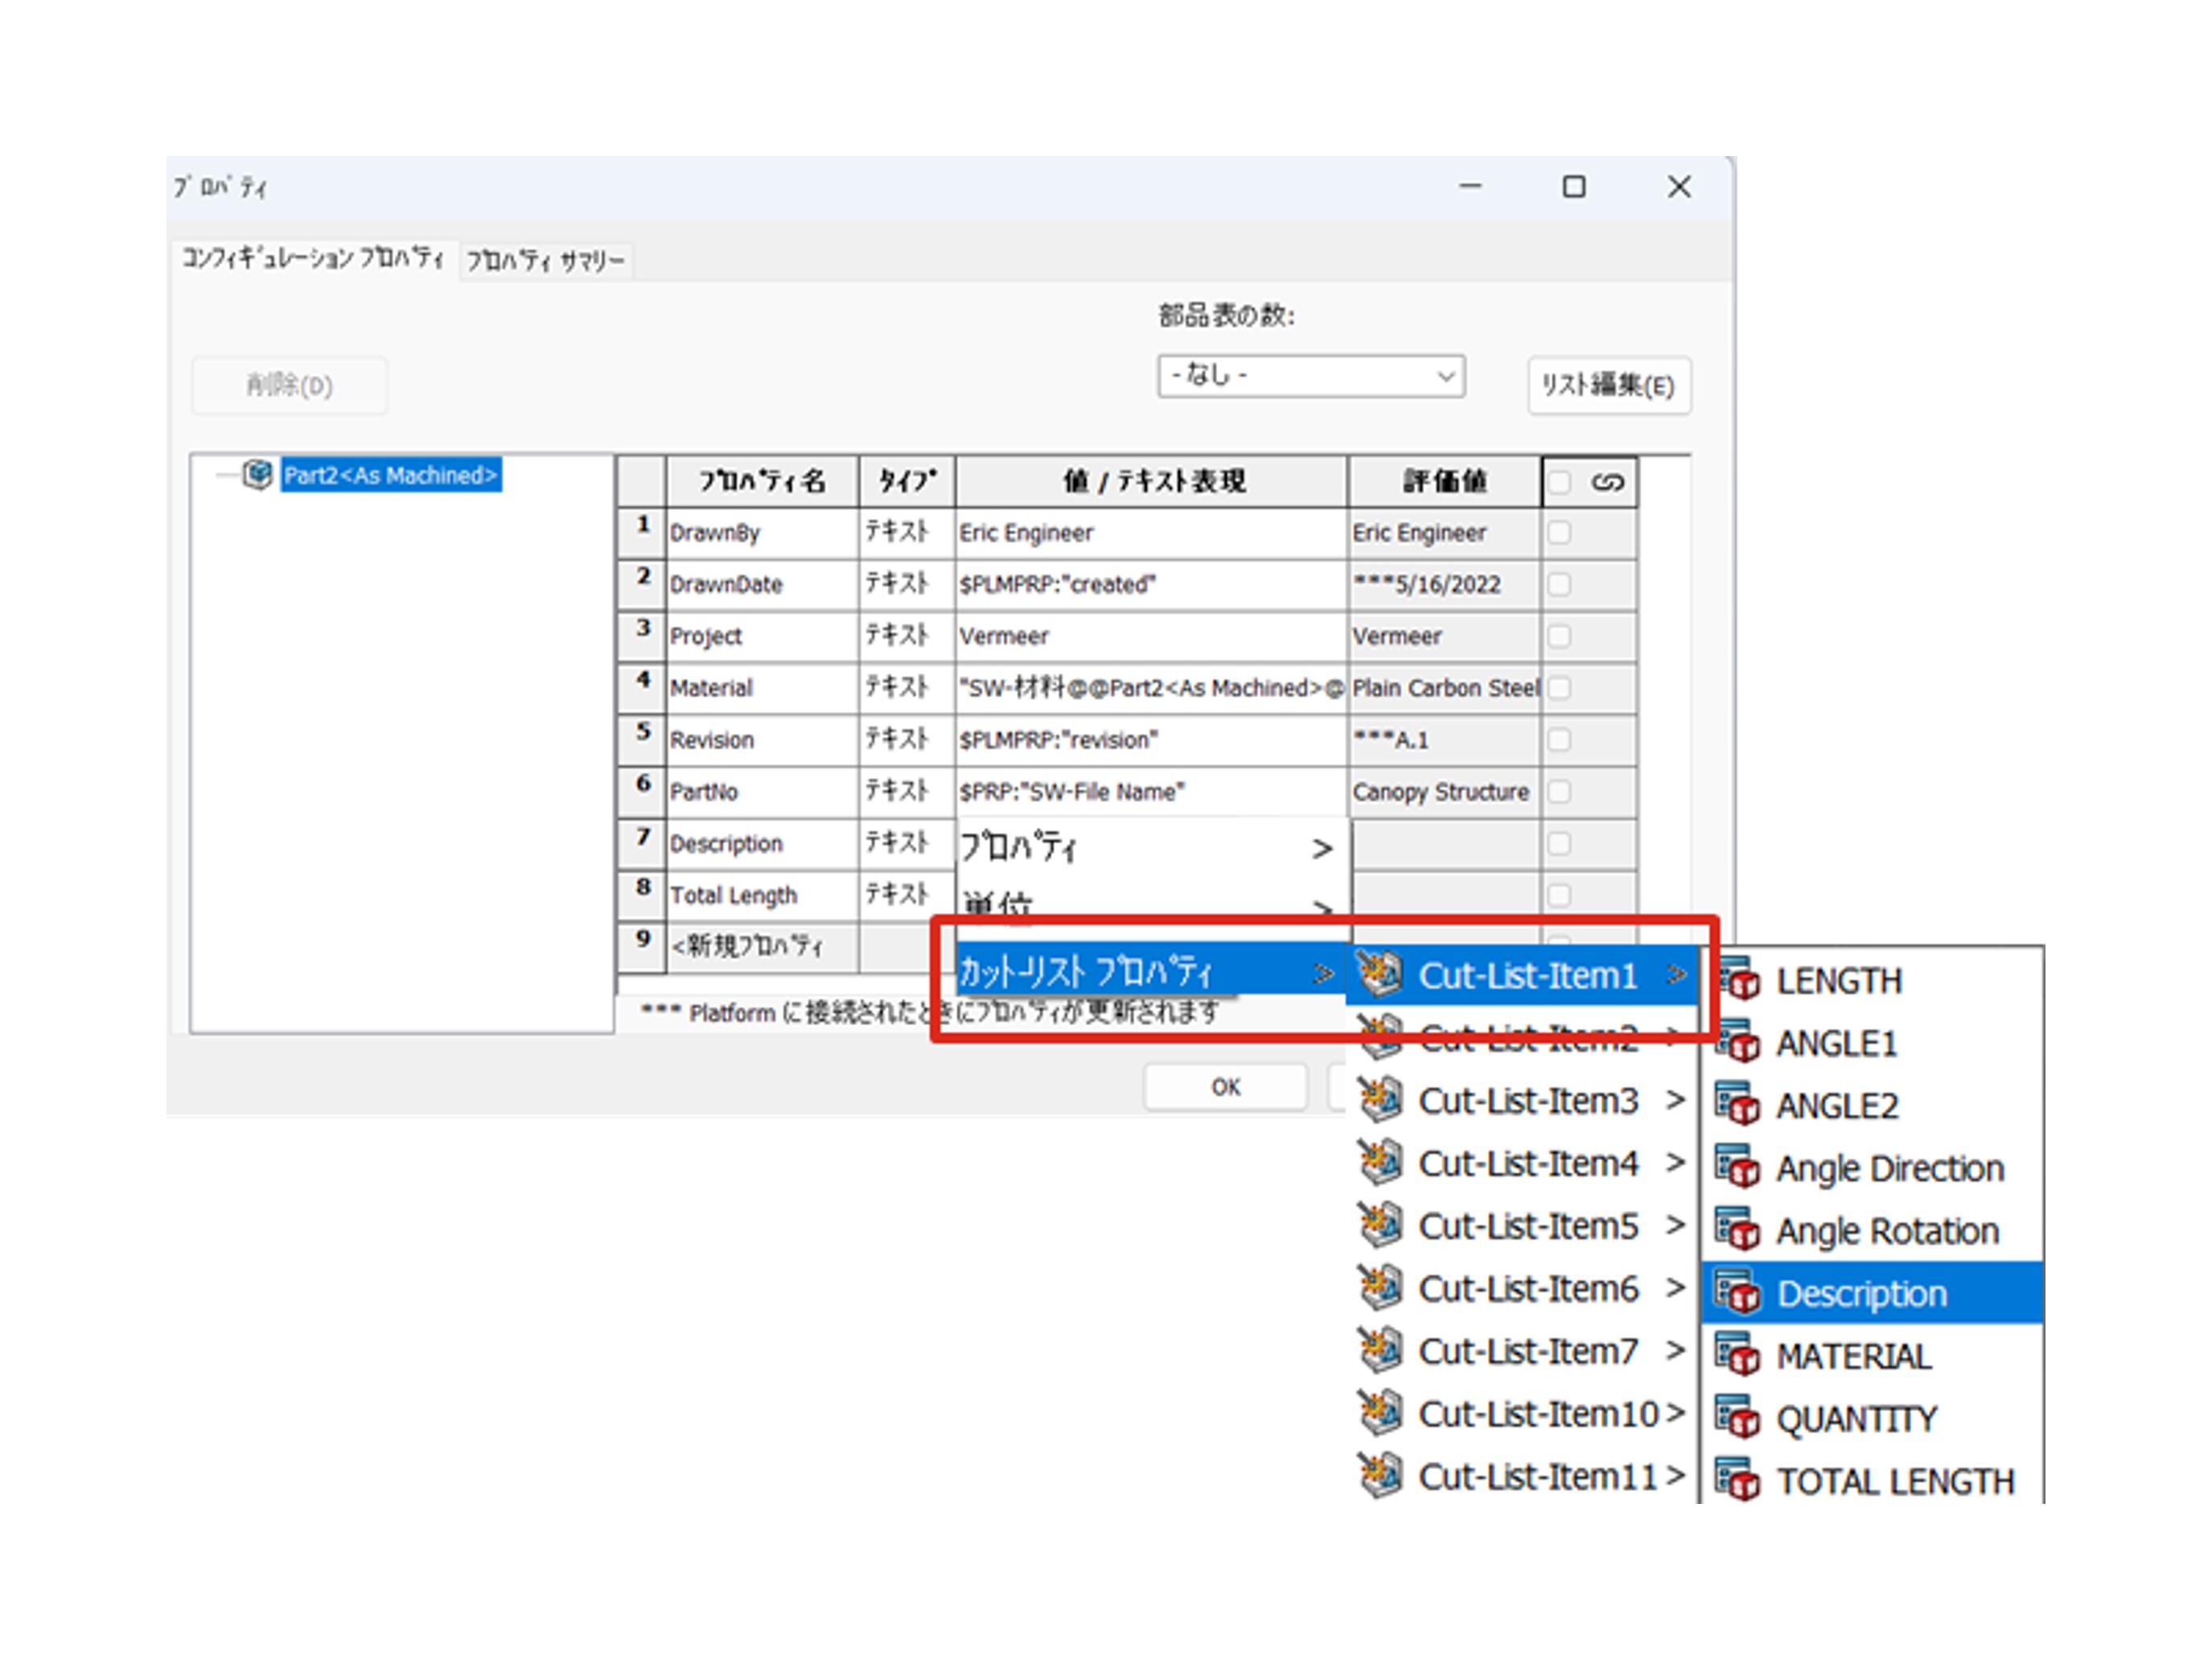
Task: Click the Cut-List-Item3 folder icon
Action: [x=1380, y=1100]
